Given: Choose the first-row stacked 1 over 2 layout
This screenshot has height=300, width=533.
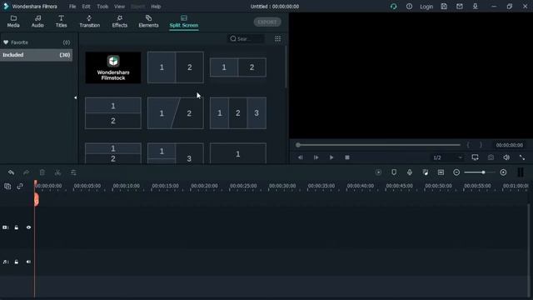Looking at the screenshot, I should (x=113, y=113).
